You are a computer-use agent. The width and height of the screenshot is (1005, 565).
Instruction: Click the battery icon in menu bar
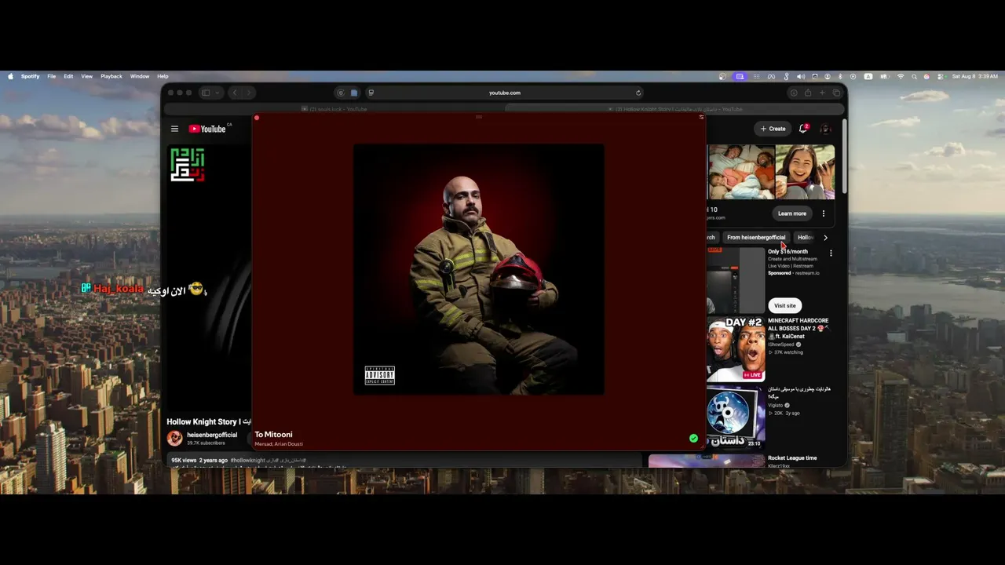pos(885,76)
